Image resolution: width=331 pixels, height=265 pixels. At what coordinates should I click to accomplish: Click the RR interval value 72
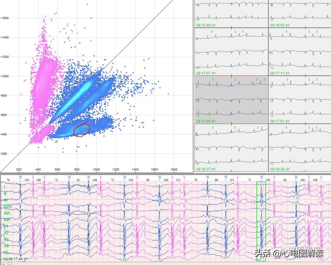(x=56, y=180)
